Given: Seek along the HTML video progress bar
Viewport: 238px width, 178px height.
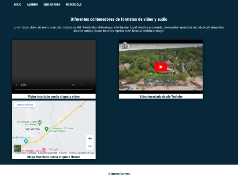Looking at the screenshot, I should (54, 90).
